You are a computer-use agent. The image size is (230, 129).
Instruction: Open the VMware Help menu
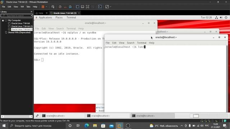click(35, 7)
